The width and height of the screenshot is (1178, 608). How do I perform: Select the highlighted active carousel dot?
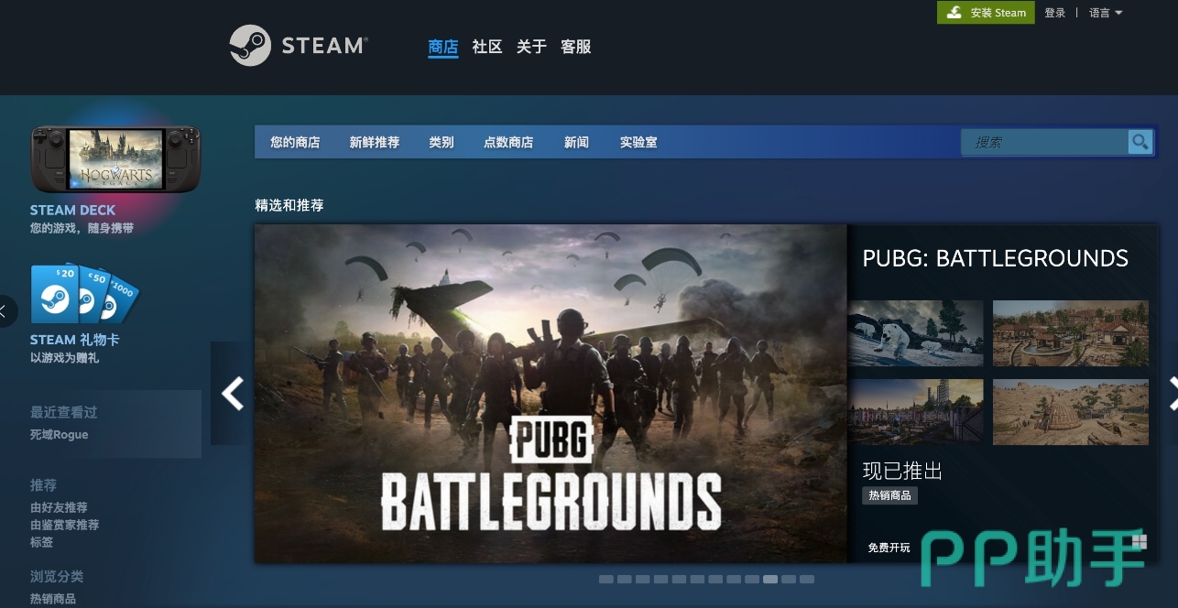(x=770, y=579)
